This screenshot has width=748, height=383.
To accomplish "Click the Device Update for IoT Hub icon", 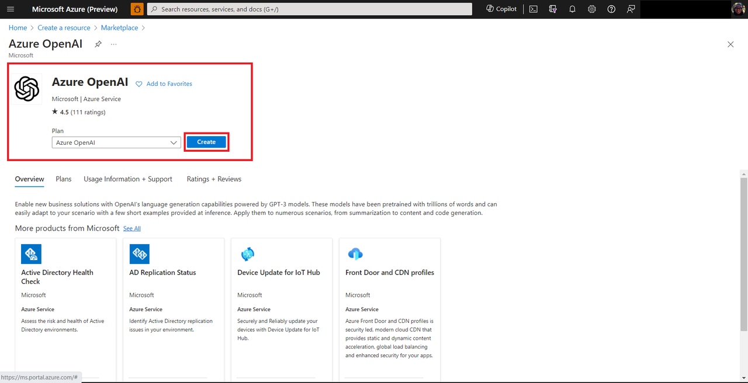I will click(248, 254).
